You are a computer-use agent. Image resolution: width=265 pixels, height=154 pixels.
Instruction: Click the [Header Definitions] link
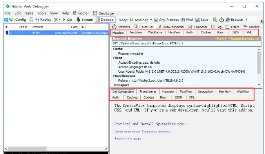[x=244, y=38]
